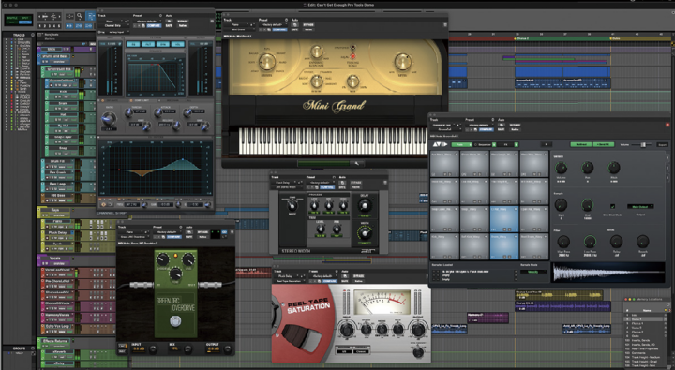Click the magnifier icon below Mini Grand keyboard

point(356,164)
